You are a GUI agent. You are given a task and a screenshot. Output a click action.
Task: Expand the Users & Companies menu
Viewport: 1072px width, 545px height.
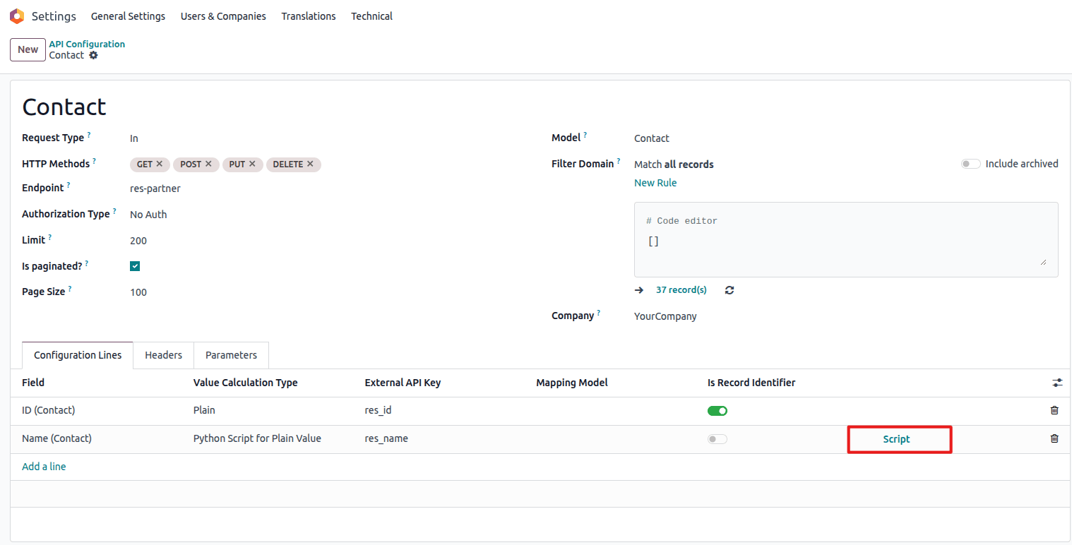click(x=223, y=16)
